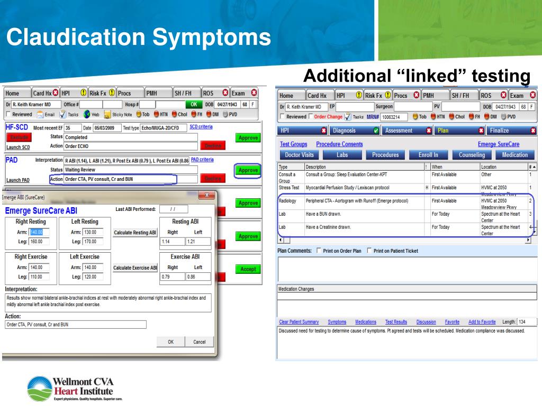Viewport: 542px width, 406px height.
Task: Click Left Exercise Leg value field
Action: click(x=93, y=277)
